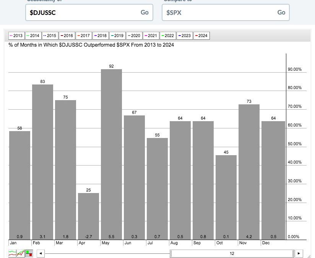Click the '58' value above the January bar

point(20,128)
